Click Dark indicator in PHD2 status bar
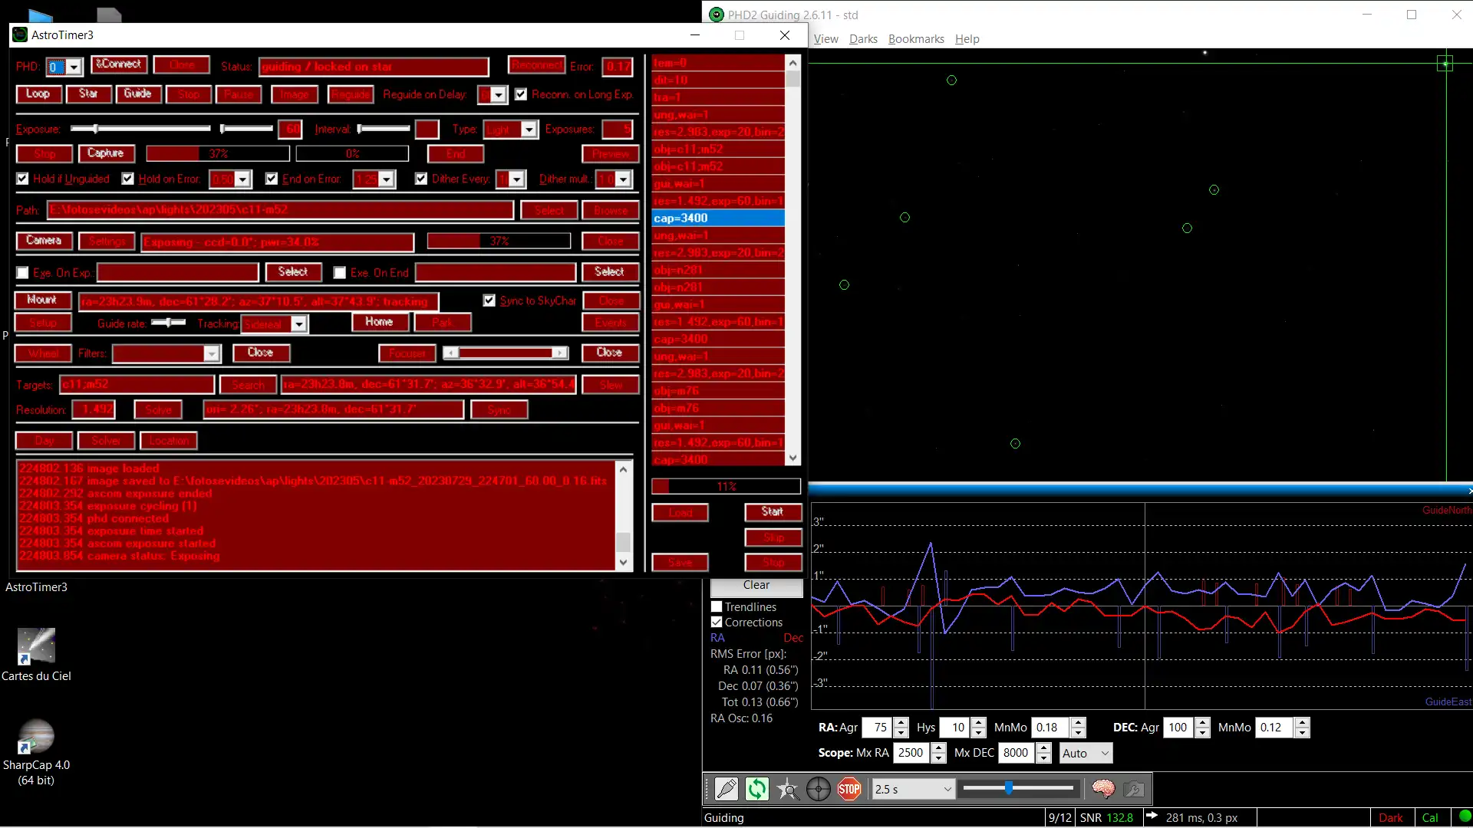Screen dimensions: 1473x828 pyautogui.click(x=1391, y=818)
